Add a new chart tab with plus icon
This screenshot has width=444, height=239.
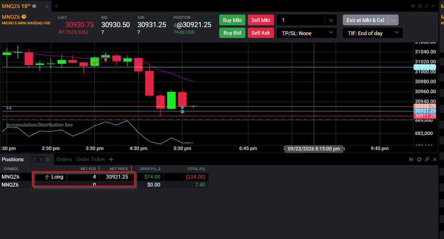coord(56,6)
